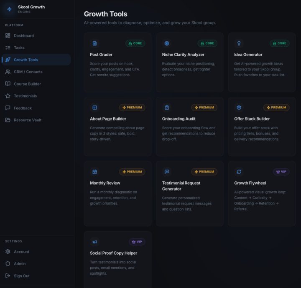
Task: Click the Idea Generator lightbulb icon
Action: pyautogui.click(x=239, y=43)
